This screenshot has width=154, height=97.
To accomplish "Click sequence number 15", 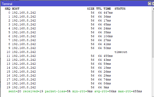I will pyautogui.click(x=8, y=72).
